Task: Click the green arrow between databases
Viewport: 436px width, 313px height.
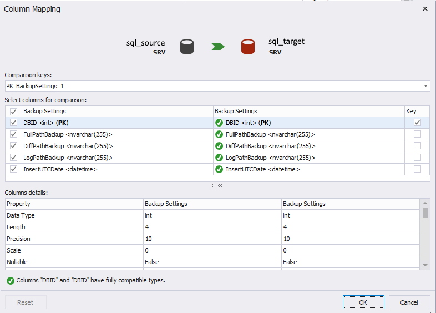Action: coord(217,47)
